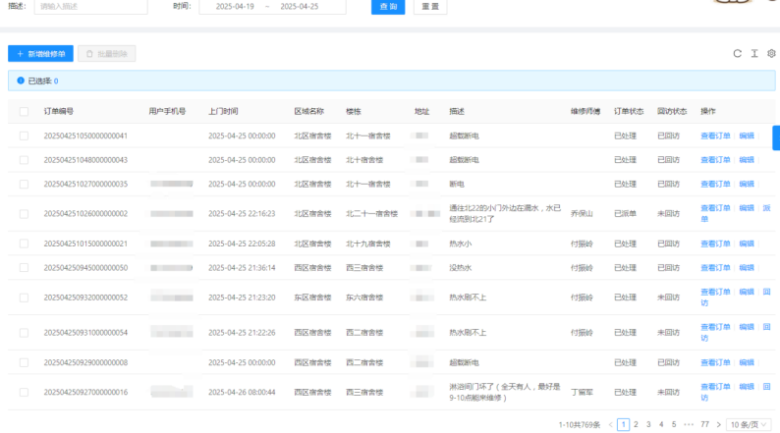Click the 订单编号 column header
780x433 pixels.
click(x=59, y=111)
